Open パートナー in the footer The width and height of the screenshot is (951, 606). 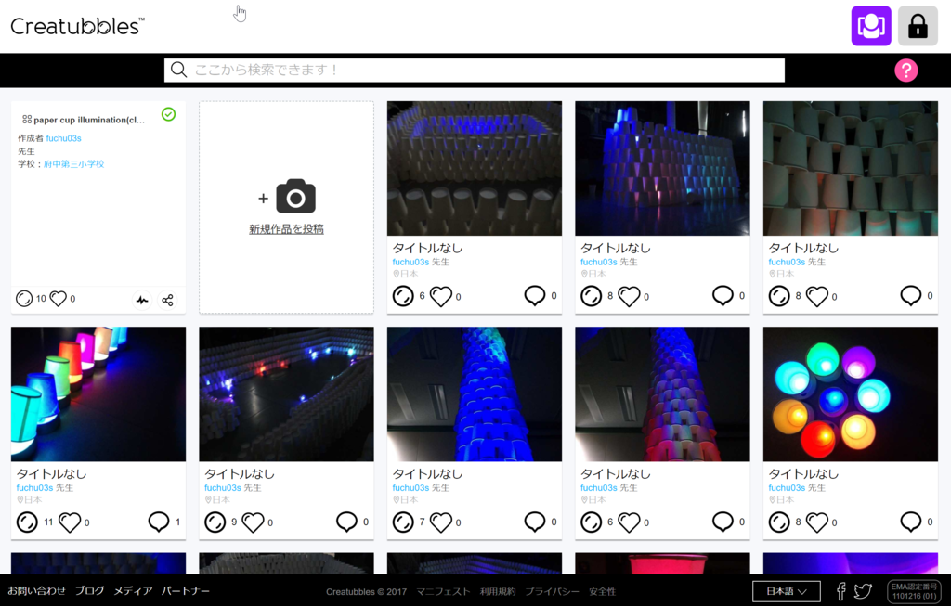coord(186,591)
